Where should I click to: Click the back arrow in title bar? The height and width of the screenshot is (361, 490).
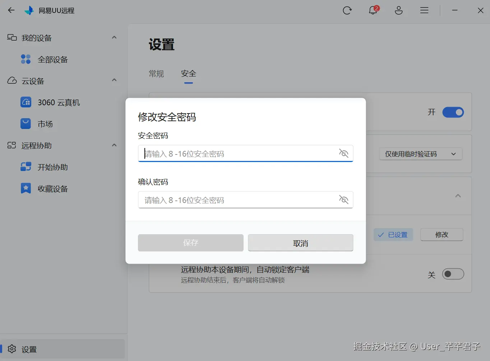pyautogui.click(x=11, y=10)
